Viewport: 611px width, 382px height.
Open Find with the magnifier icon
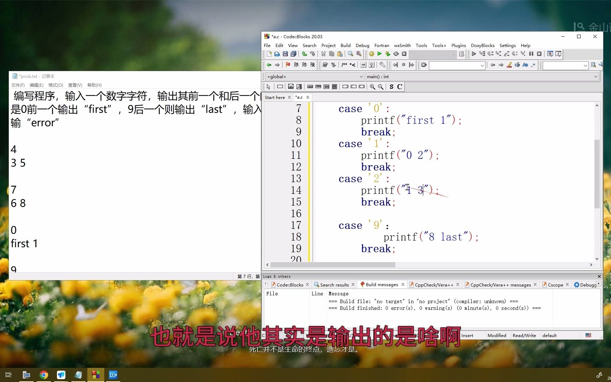click(350, 54)
